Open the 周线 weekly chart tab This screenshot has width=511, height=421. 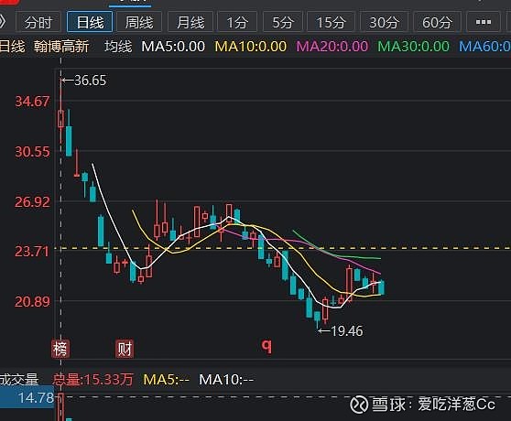pyautogui.click(x=139, y=22)
